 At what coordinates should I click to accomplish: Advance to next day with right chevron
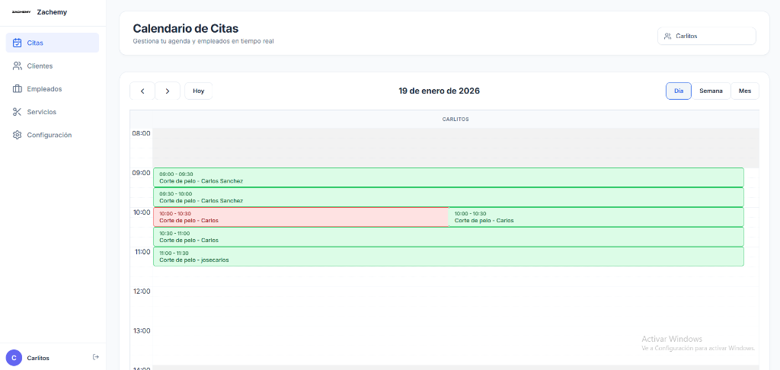click(168, 91)
